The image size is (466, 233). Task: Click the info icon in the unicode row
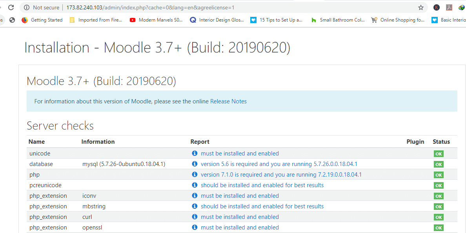pyautogui.click(x=195, y=154)
